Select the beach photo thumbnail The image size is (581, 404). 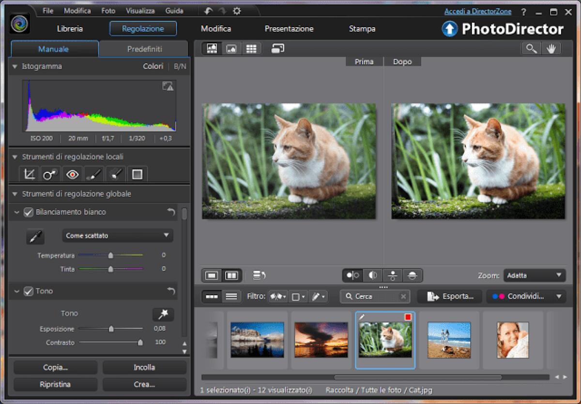click(449, 340)
